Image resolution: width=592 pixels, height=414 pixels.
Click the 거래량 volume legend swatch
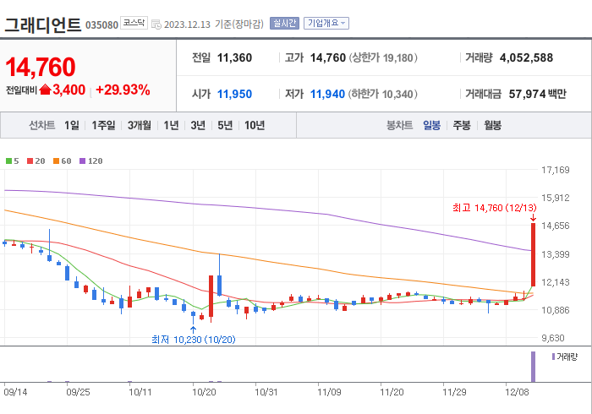(x=553, y=357)
